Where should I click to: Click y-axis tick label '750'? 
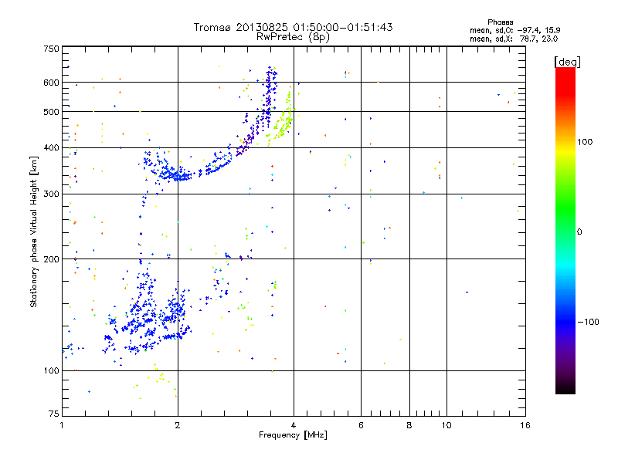point(51,49)
